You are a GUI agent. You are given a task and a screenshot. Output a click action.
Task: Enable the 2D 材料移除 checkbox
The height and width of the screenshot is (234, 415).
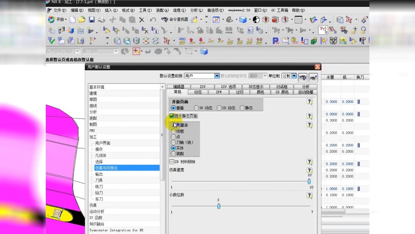click(171, 162)
